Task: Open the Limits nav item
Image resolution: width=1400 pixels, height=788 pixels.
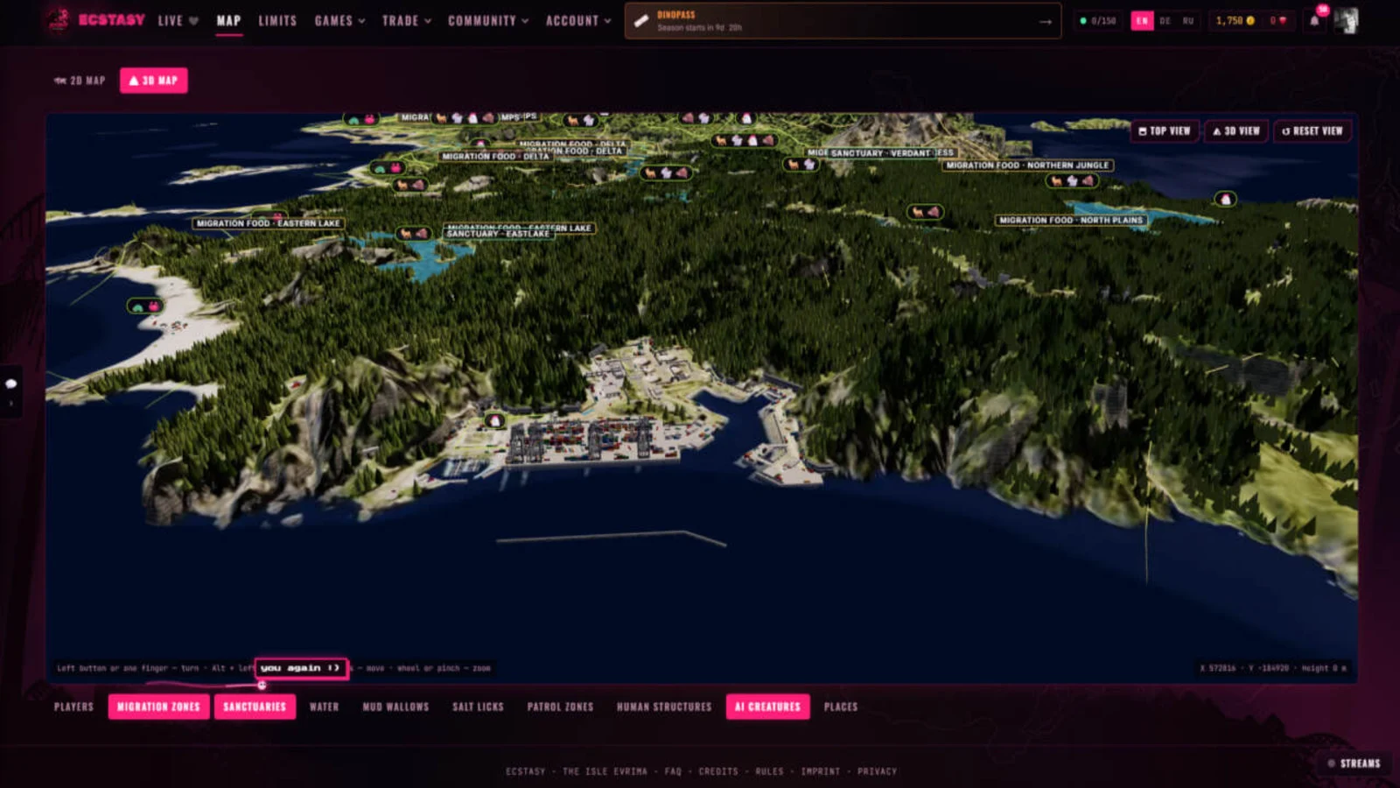Action: coord(277,20)
